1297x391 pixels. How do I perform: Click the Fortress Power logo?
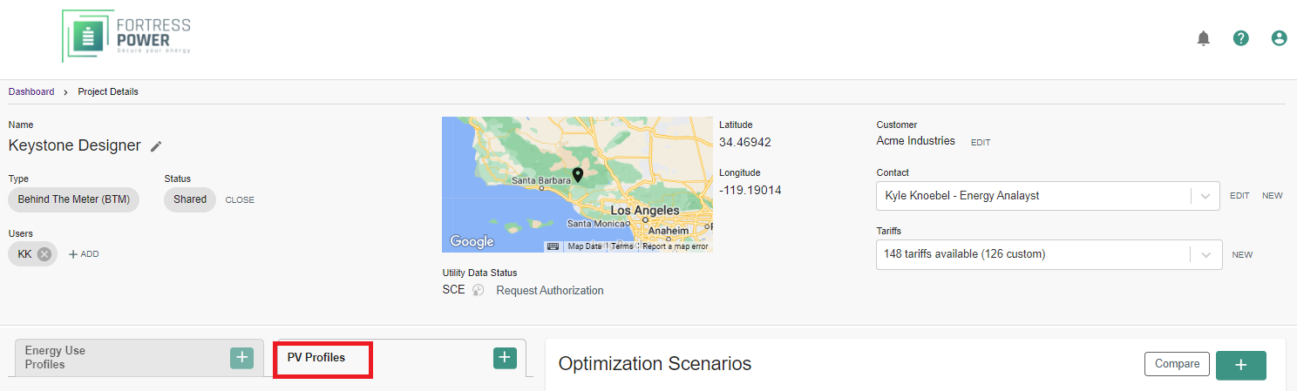(x=127, y=36)
